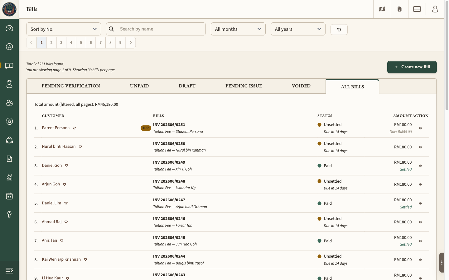View bill INV 202606/0246 eye icon
This screenshot has width=449, height=280.
point(420,222)
